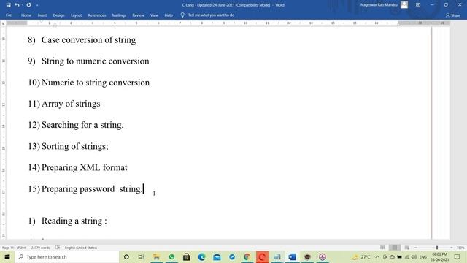Screen dimensions: 467x263
Task: Open the Help ribbon tab
Action: pos(169,15)
